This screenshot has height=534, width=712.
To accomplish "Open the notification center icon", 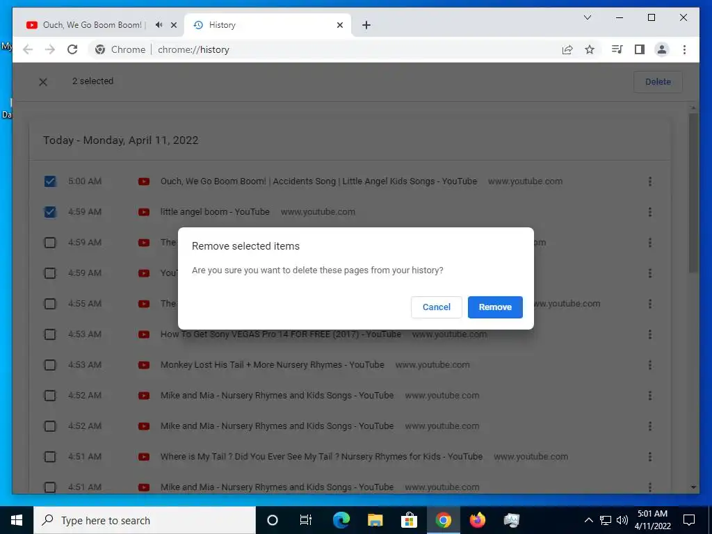I will [689, 520].
